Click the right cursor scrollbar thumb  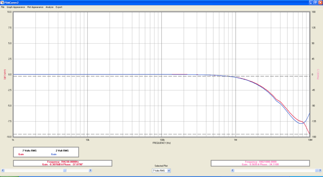pyautogui.click(x=316, y=170)
